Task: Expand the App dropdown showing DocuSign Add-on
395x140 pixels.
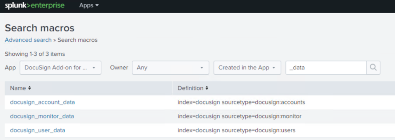Action: click(x=60, y=67)
